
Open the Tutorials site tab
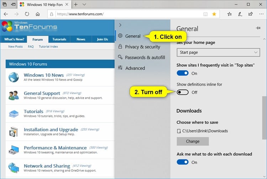coord(59,39)
